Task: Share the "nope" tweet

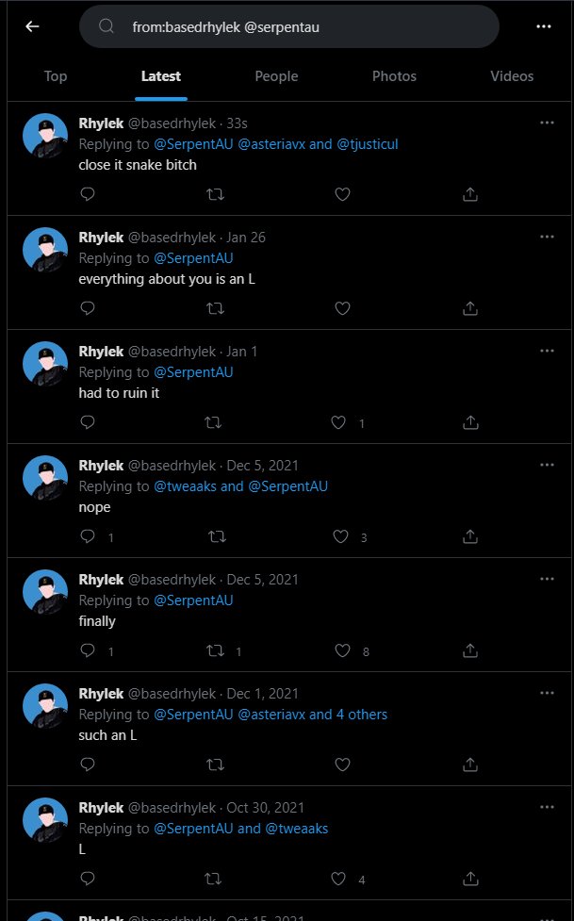Action: (x=470, y=537)
